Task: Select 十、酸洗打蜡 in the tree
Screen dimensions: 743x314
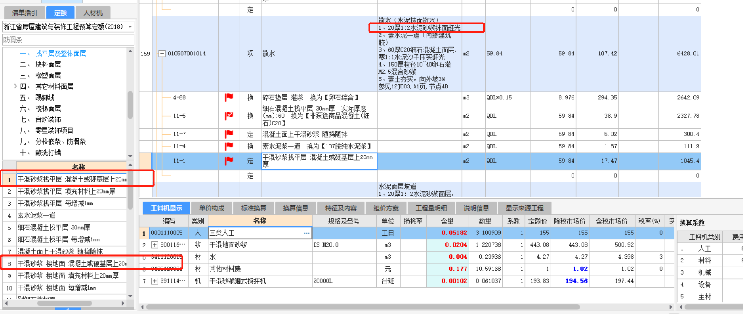Action: tap(40, 153)
